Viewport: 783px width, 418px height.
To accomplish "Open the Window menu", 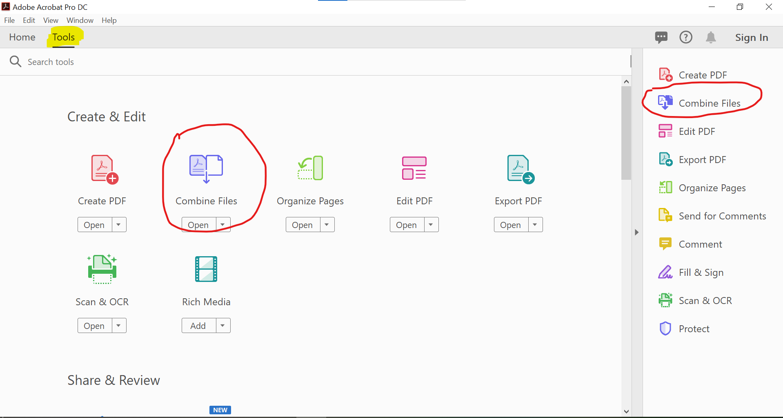I will 80,20.
